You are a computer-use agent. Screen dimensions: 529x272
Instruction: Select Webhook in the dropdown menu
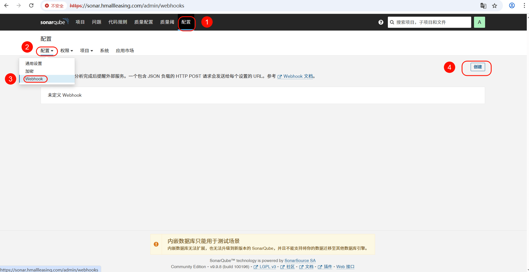point(34,79)
